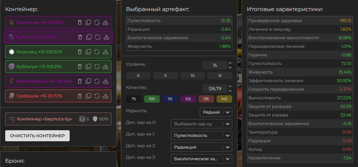
Task: Click the download icon on Рубик row
Action: (x=106, y=37)
